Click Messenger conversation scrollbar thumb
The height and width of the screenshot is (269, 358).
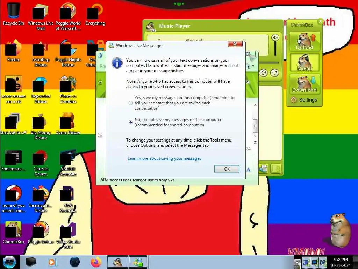(x=255, y=126)
